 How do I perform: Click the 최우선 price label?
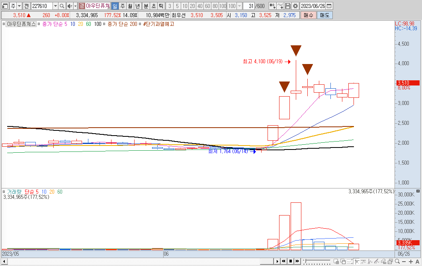pos(178,16)
